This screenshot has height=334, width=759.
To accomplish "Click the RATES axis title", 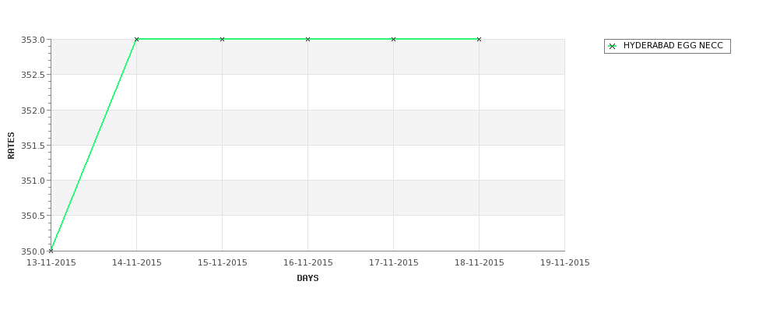I will [11, 146].
